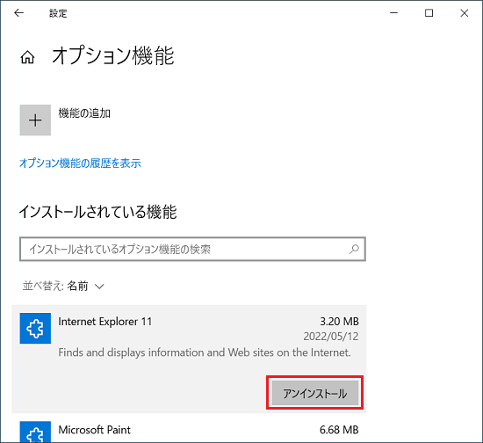483x443 pixels.
Task: Select the Internet Explorer 11 entry name
Action: [105, 322]
